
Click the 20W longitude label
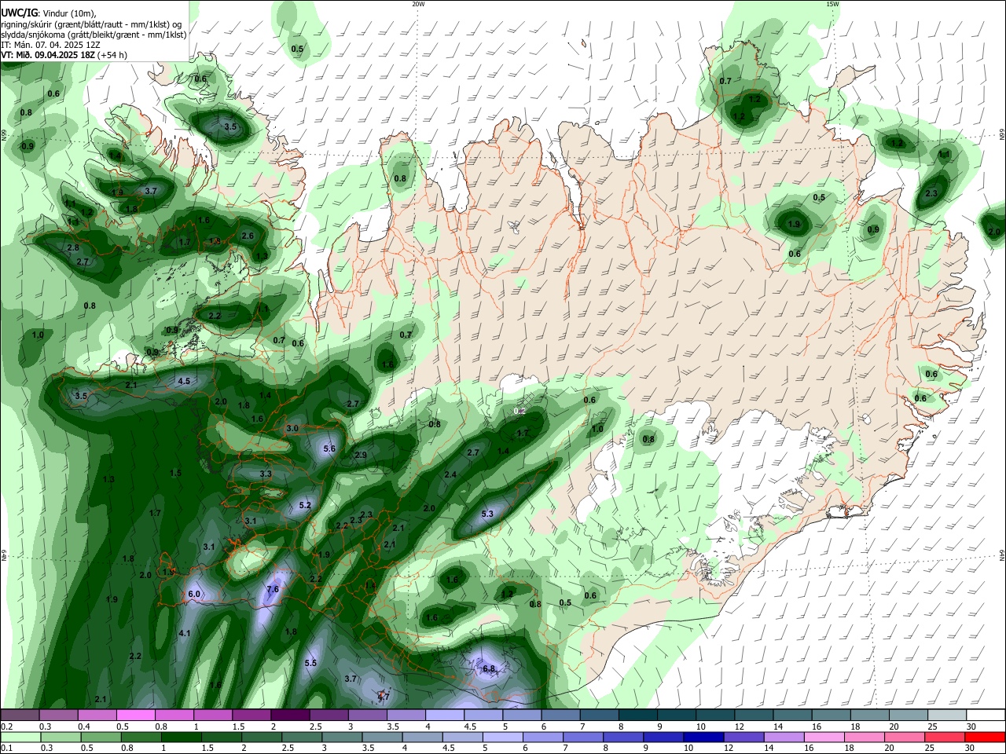click(x=418, y=4)
